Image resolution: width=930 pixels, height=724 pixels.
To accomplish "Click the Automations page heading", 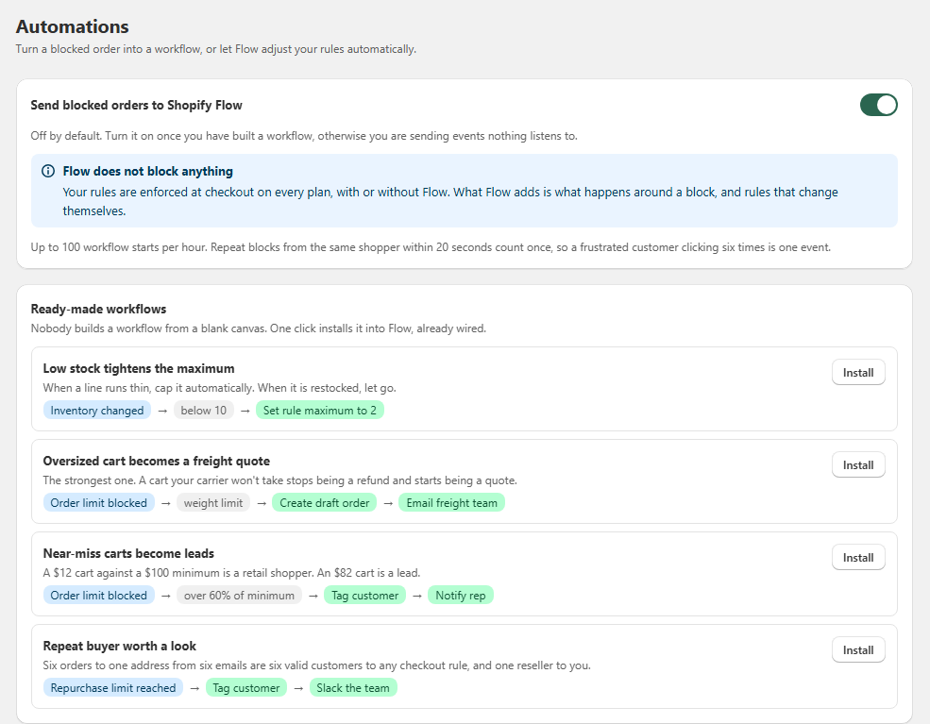I will point(73,26).
